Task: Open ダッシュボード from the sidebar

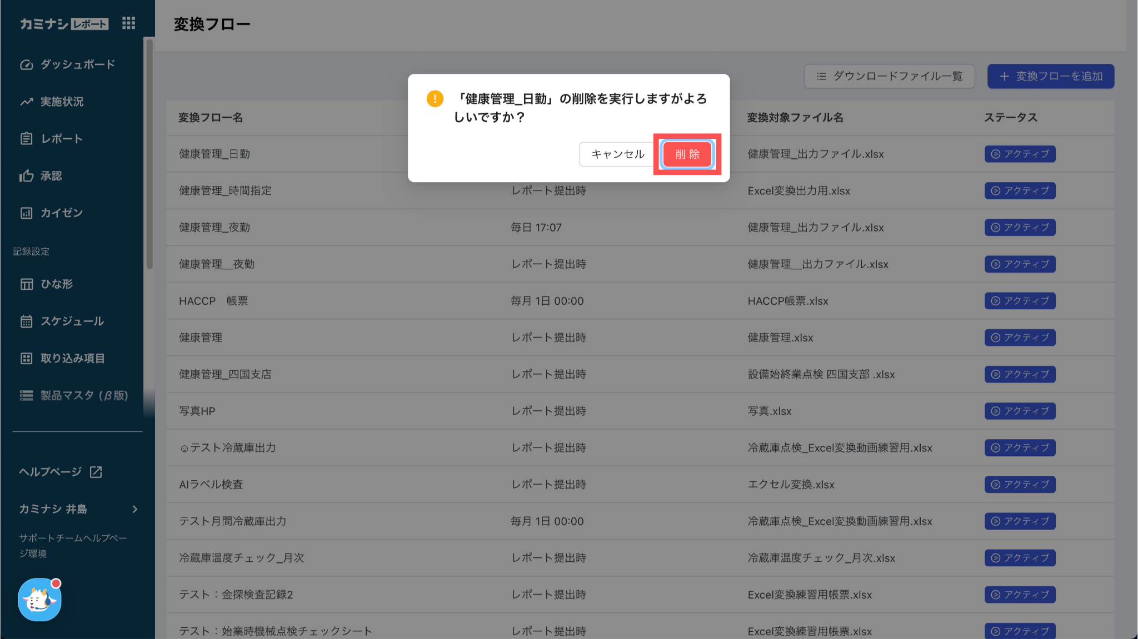Action: click(77, 64)
